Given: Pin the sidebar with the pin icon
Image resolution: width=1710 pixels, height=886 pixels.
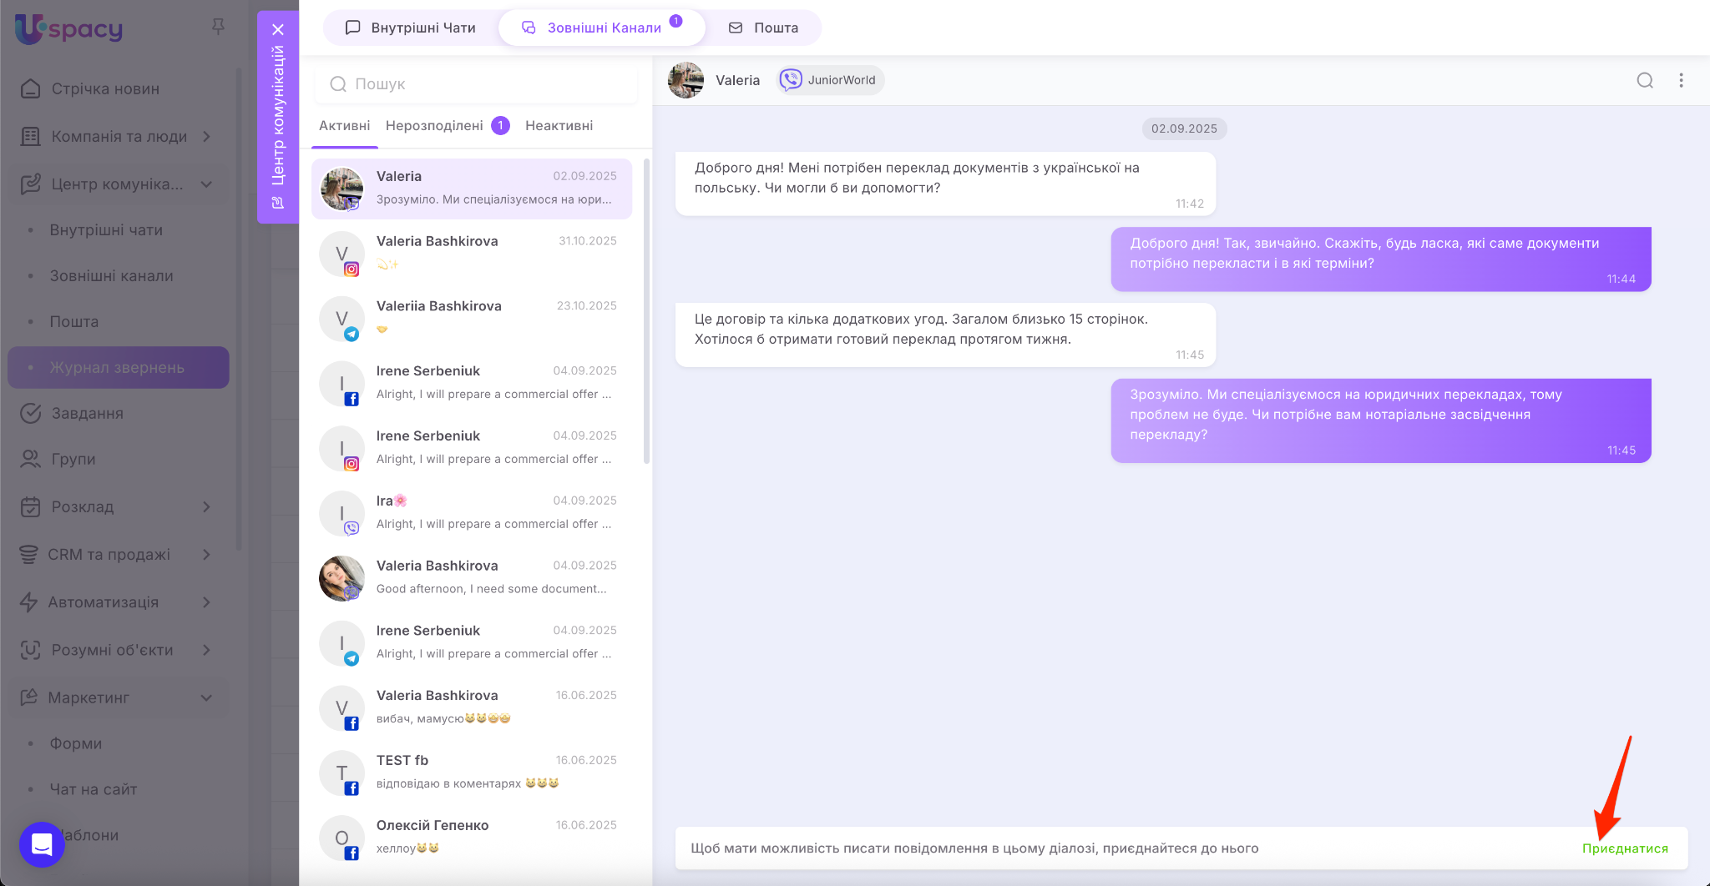Looking at the screenshot, I should [x=218, y=28].
